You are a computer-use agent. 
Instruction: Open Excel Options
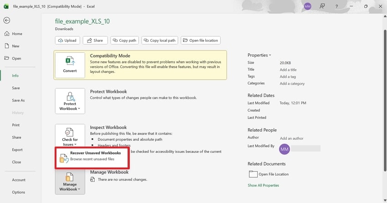[x=19, y=192]
